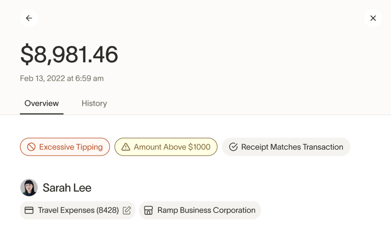Click Sarah Lee's profile avatar
Viewport: 391px width, 242px height.
[29, 188]
